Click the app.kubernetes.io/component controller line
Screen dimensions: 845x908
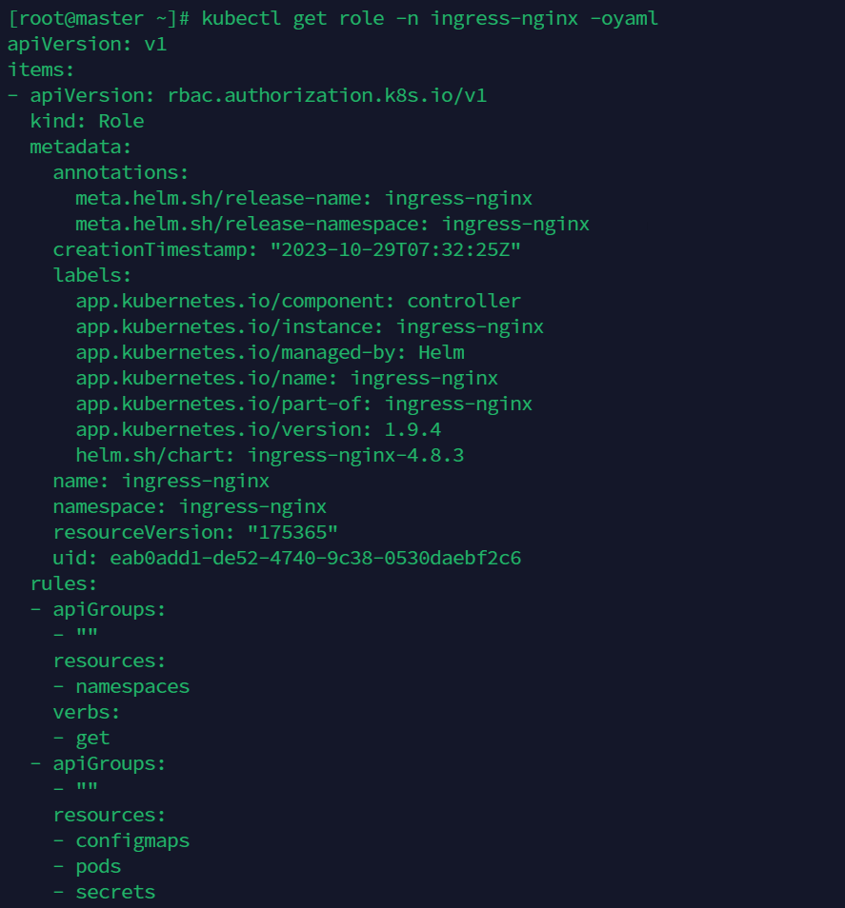click(x=297, y=301)
